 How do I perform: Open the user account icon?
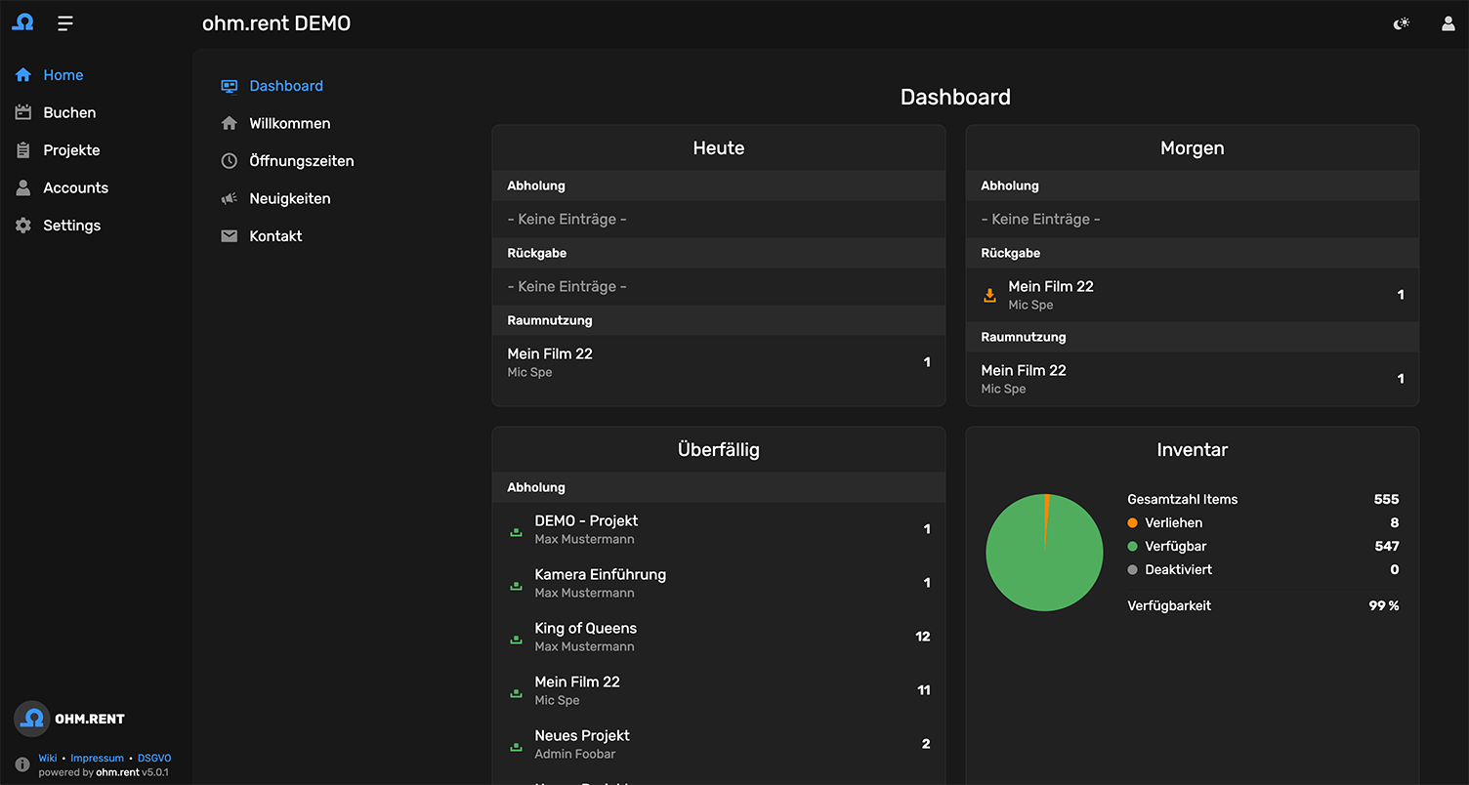point(1448,23)
